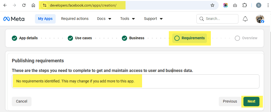Click the App details green checkmark
271x112 pixels.
(x=14, y=38)
